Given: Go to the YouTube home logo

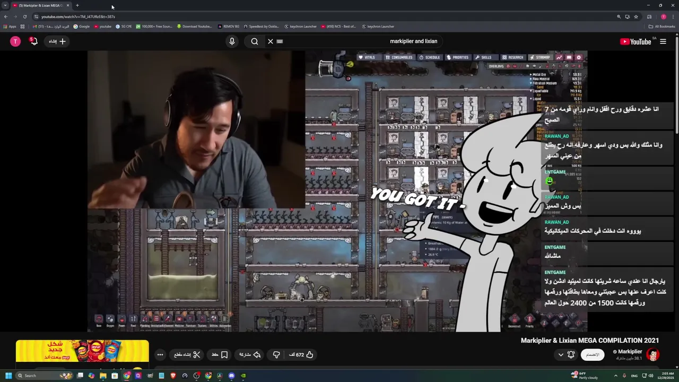Looking at the screenshot, I should pyautogui.click(x=636, y=41).
